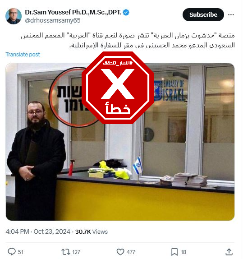Open the embedded tweet photo
This screenshot has height=259, width=243.
(x=120, y=142)
